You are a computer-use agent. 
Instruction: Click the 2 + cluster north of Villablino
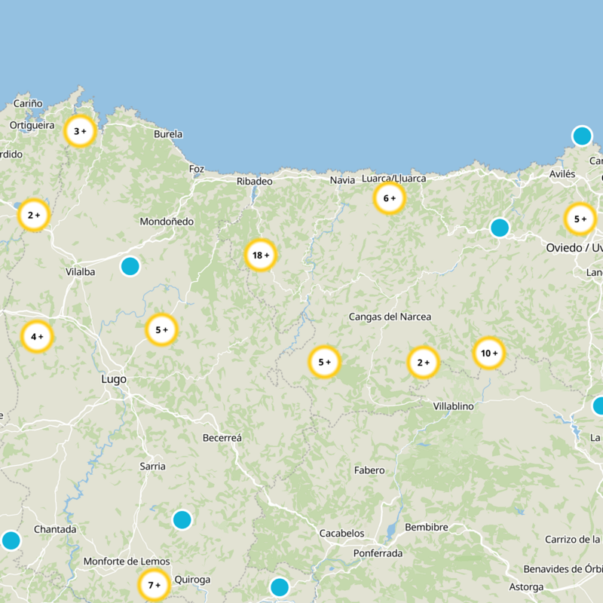coord(424,363)
